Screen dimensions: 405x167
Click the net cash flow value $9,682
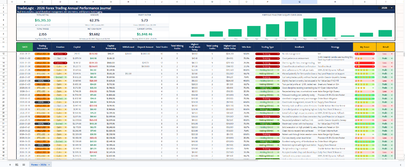[95, 34]
